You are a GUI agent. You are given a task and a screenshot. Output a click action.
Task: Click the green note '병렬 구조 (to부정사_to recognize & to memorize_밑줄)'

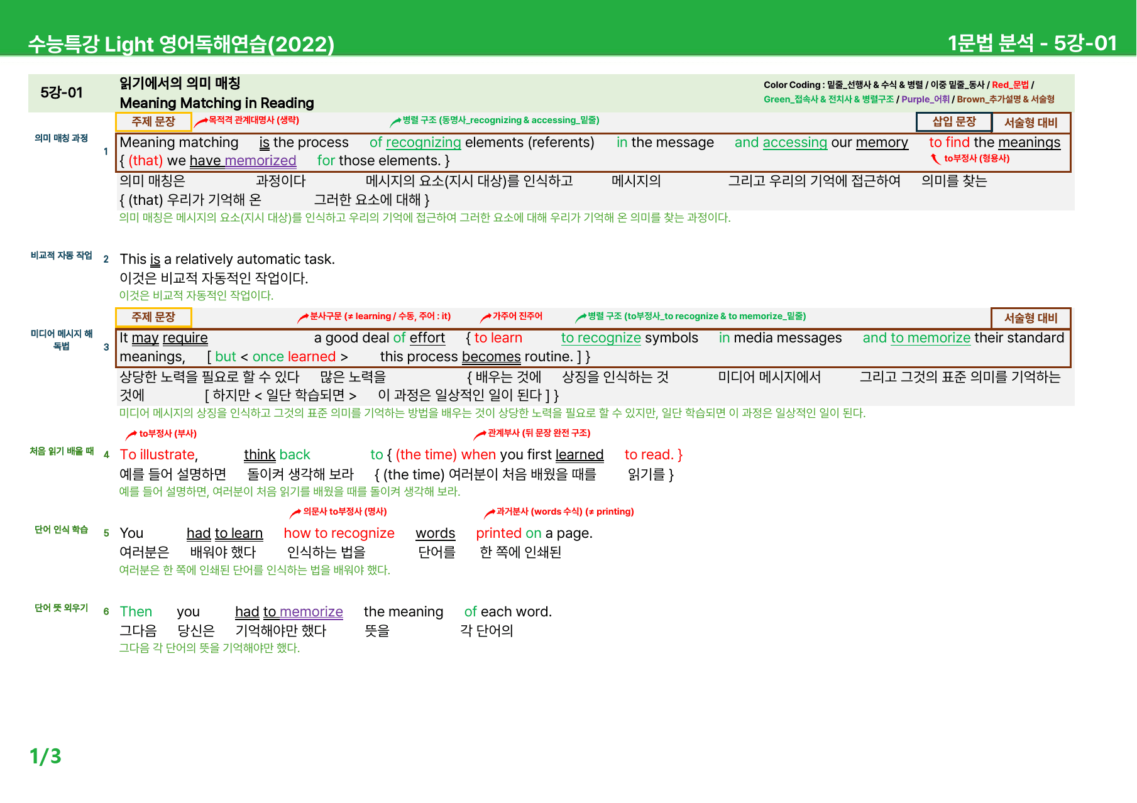click(696, 316)
